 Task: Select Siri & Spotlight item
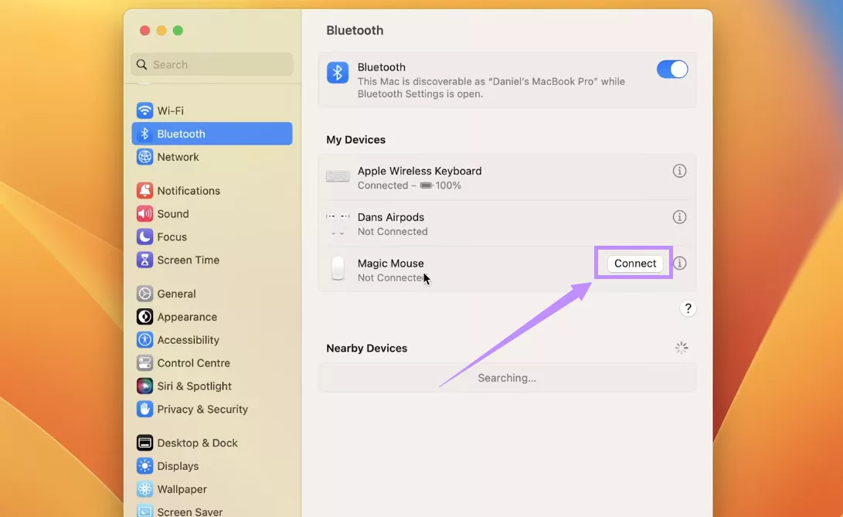[194, 386]
